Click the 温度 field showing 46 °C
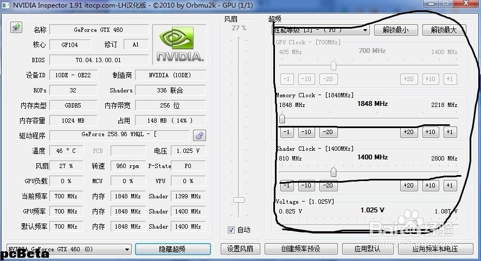 66,151
